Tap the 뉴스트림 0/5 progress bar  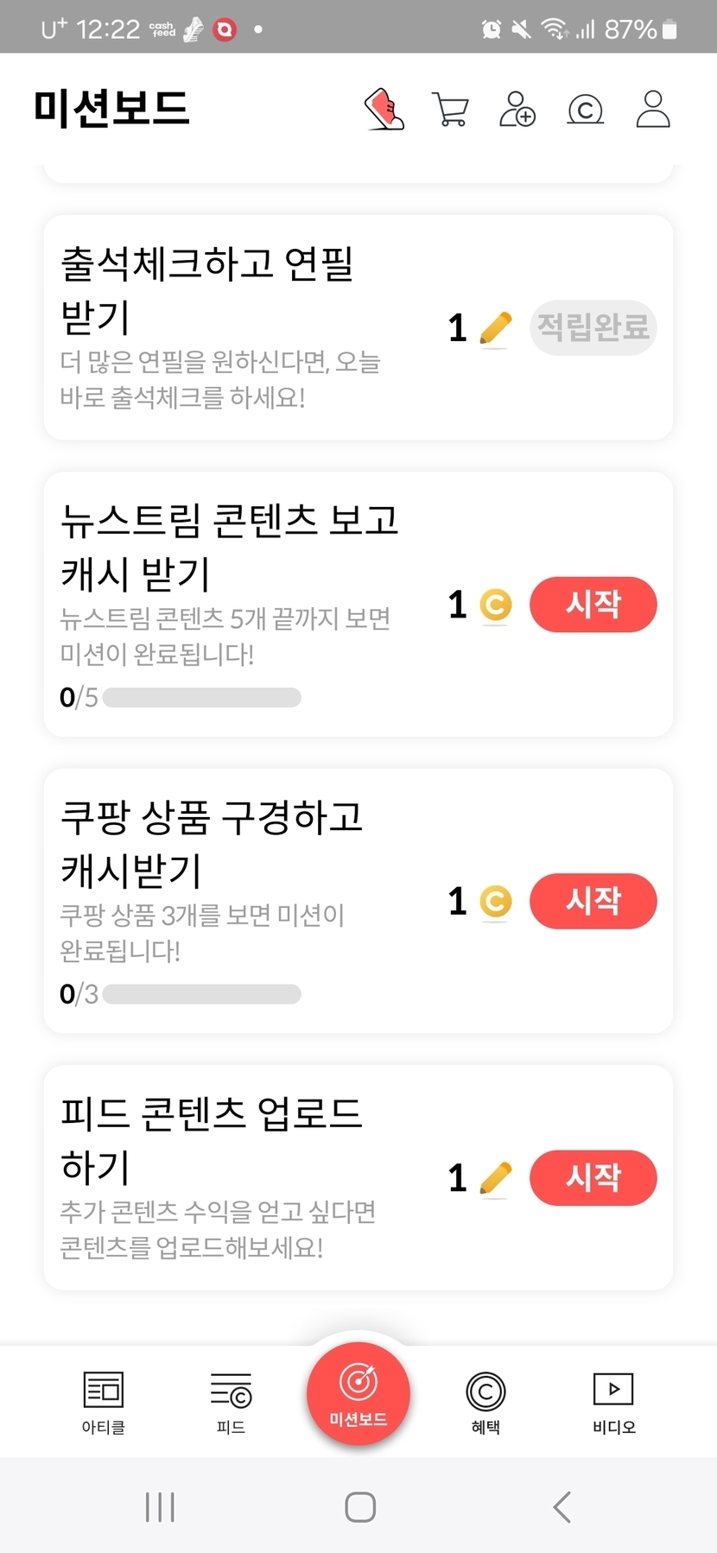click(201, 697)
